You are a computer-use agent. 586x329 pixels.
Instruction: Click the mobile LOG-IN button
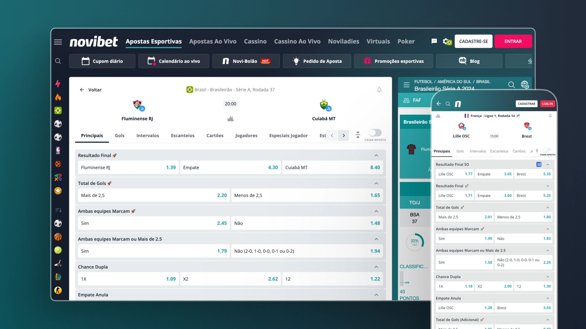tap(548, 104)
